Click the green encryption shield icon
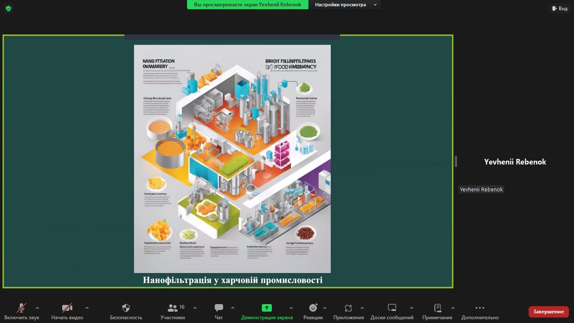The width and height of the screenshot is (574, 323). [8, 8]
